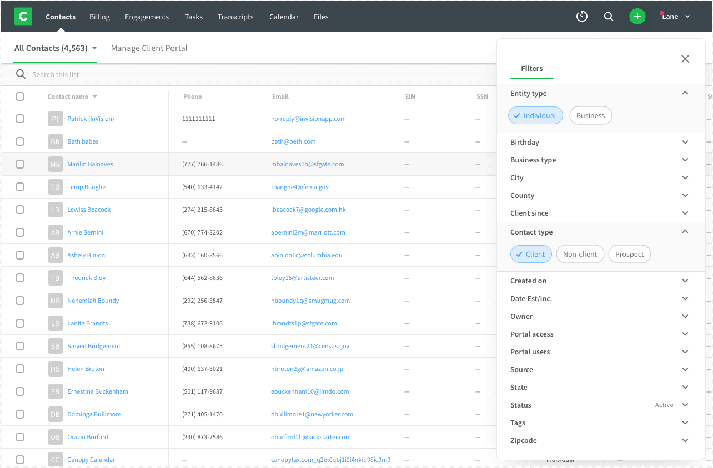713x468 pixels.
Task: Open the Transcripts tab
Action: tap(235, 17)
